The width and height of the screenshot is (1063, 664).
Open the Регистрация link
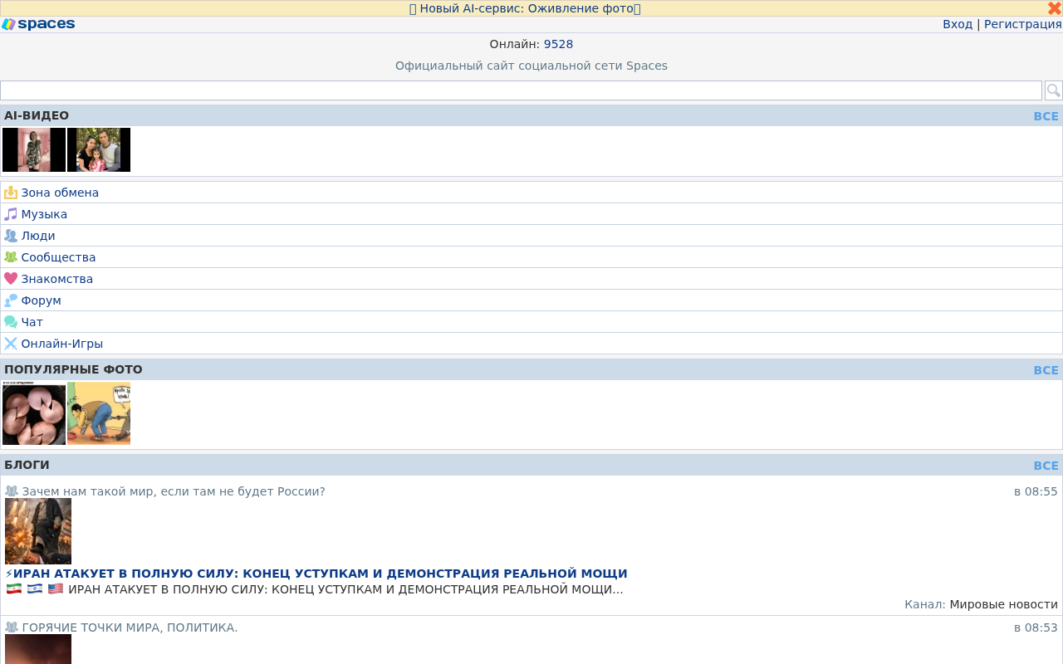tap(1023, 24)
